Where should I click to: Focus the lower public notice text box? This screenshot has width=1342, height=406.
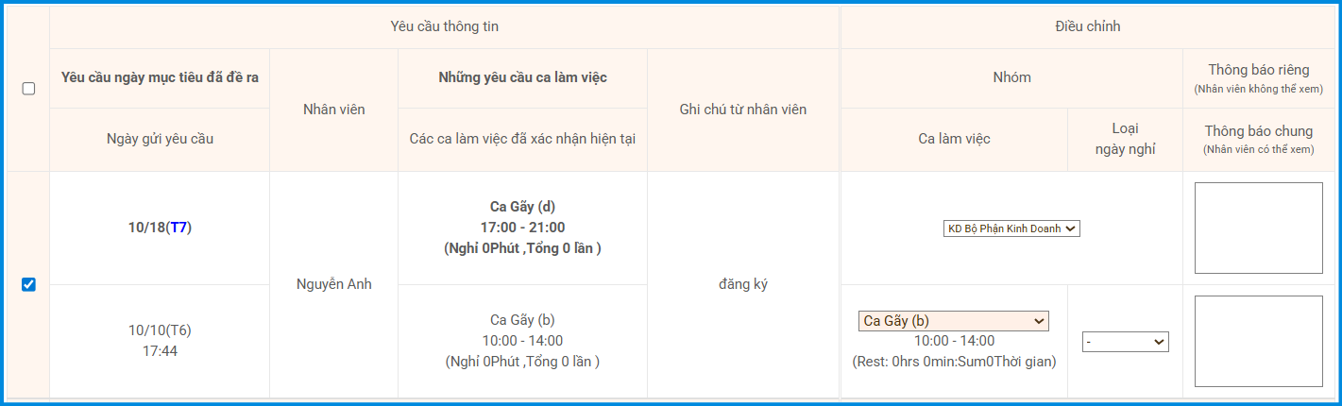pos(1258,341)
